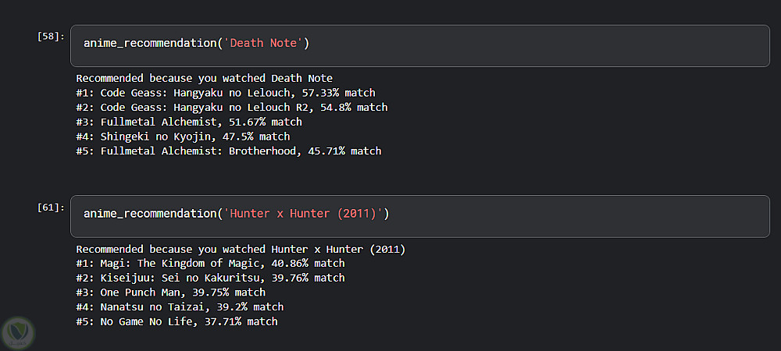Click the Fullmetal Alchemist: Brotherhood result line
The width and height of the screenshot is (781, 351).
[x=228, y=151]
